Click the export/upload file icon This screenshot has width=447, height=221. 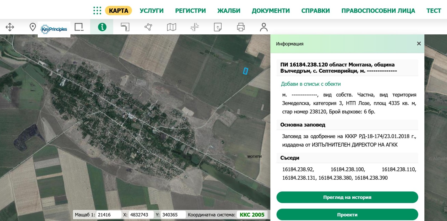pyautogui.click(x=218, y=27)
